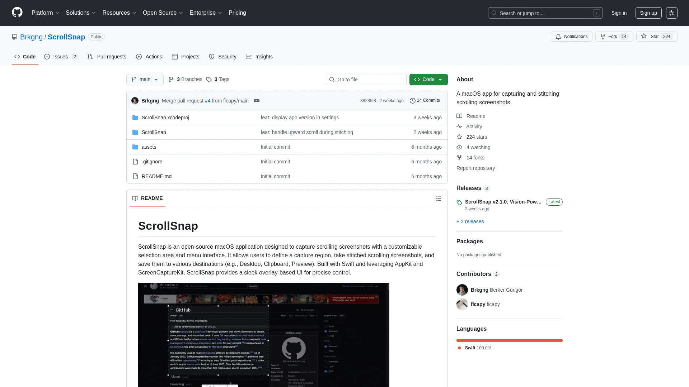
Task: Open the +2 releases link
Action: point(470,221)
